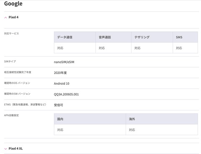
Task: Click the APN自動設定 row label
Action: point(11,115)
